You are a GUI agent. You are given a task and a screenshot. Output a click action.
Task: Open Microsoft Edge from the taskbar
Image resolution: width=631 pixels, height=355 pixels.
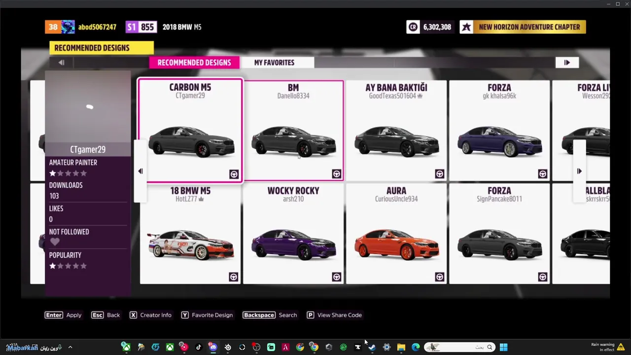tap(416, 347)
